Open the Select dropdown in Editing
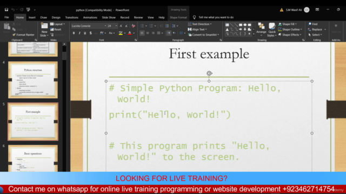 pos(315,34)
